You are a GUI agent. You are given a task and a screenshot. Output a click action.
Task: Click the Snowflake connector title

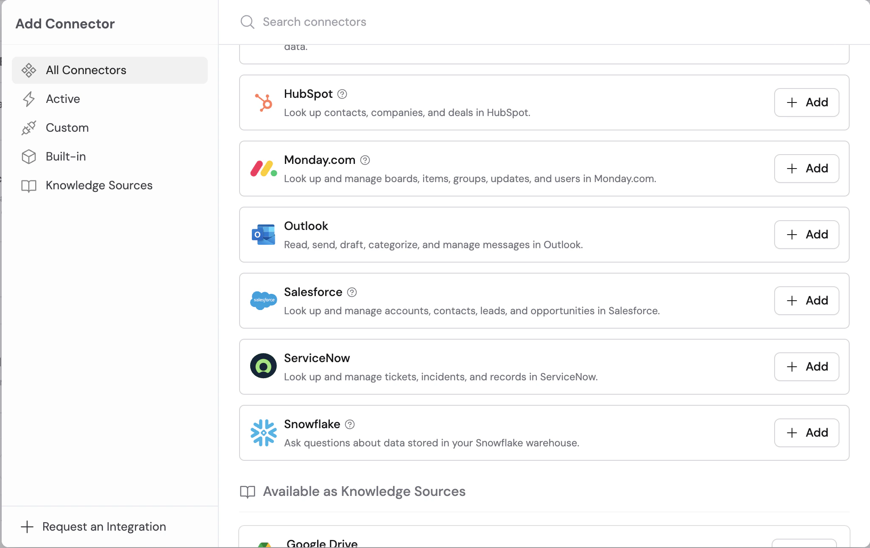click(312, 424)
